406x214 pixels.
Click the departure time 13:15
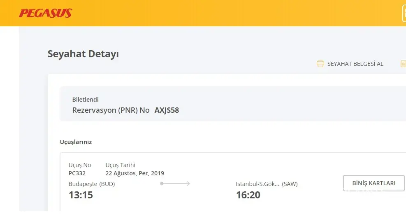pyautogui.click(x=81, y=195)
